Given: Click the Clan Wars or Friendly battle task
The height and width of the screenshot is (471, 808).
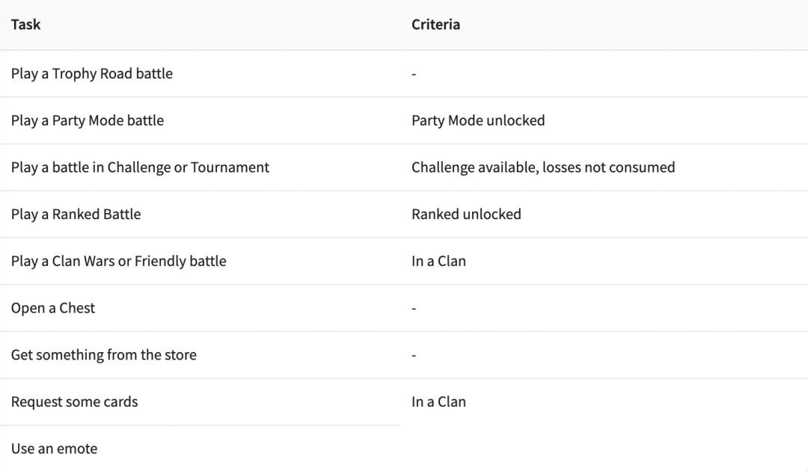Looking at the screenshot, I should 118,261.
